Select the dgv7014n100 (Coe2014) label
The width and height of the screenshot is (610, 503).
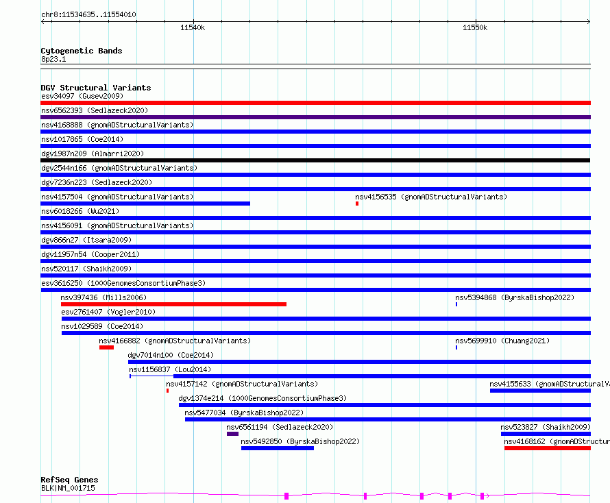click(171, 355)
